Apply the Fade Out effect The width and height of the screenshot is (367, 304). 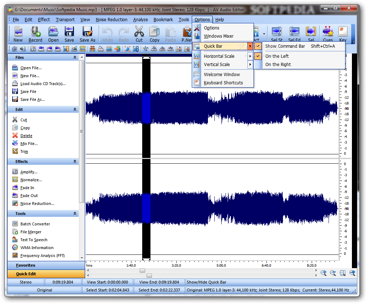pyautogui.click(x=29, y=196)
